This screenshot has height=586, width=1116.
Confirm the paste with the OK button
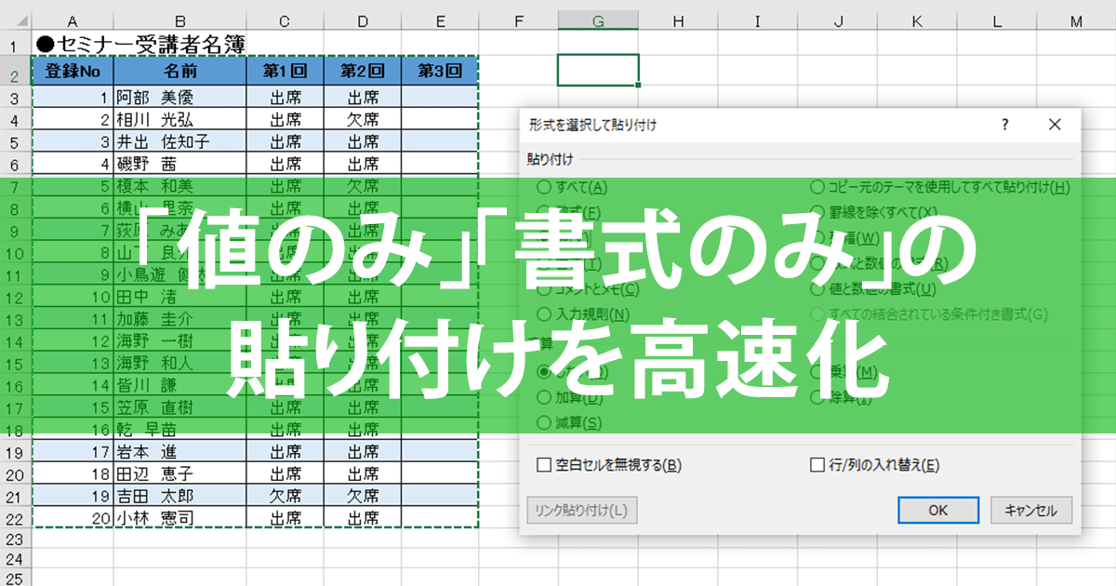click(x=938, y=510)
